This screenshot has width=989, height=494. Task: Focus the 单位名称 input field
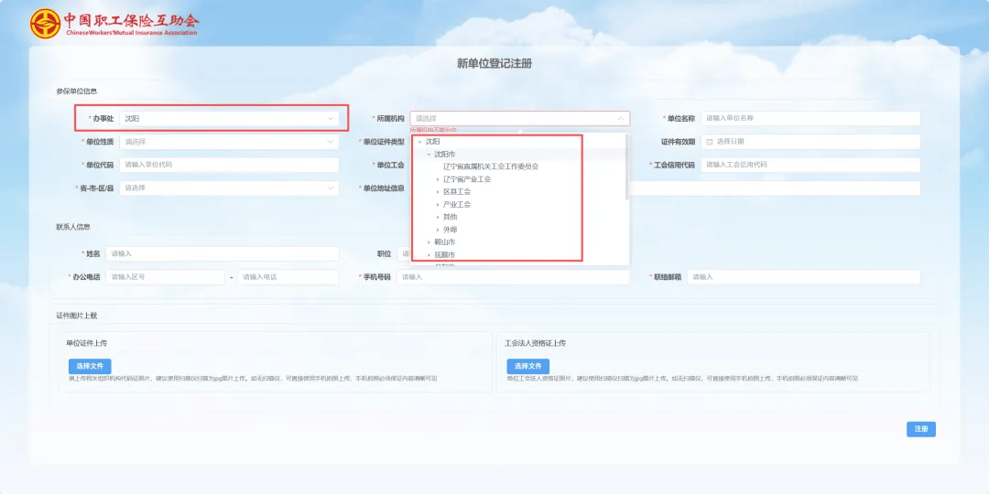click(810, 118)
